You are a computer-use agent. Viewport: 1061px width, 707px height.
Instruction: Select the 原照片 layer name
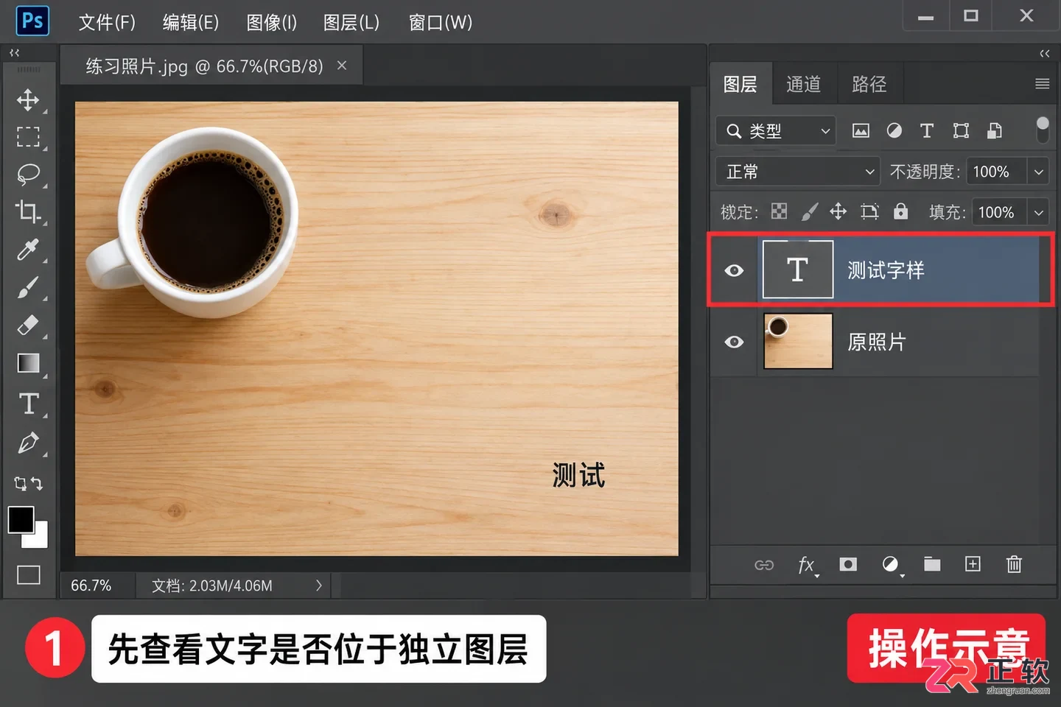click(877, 342)
